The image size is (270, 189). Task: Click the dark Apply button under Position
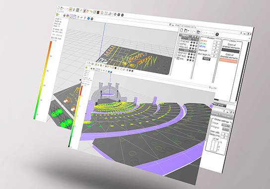[206, 59]
